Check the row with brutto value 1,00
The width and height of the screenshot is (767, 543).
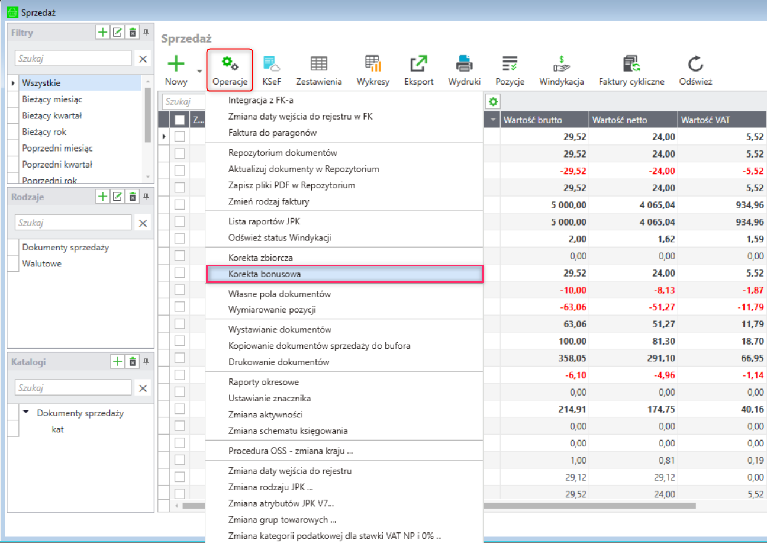180,460
